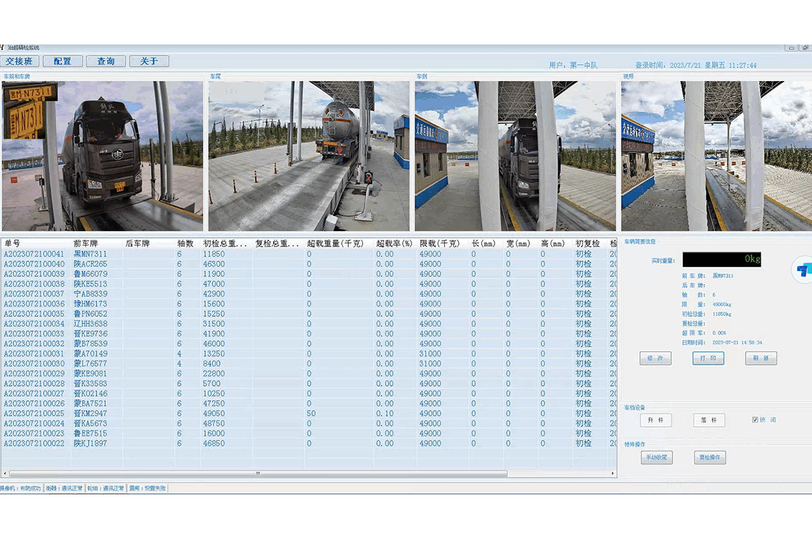Viewport: 812px width, 541px height.
Task: Select the row with plate 晋KM2947
Action: [x=309, y=413]
